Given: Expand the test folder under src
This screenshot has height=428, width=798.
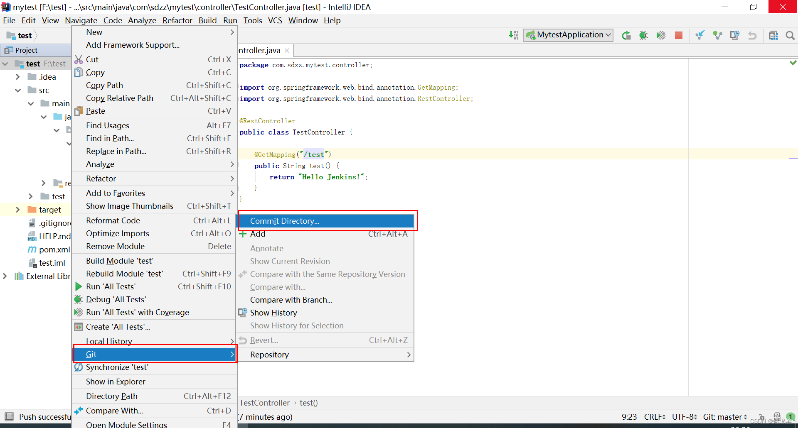Looking at the screenshot, I should pos(31,196).
